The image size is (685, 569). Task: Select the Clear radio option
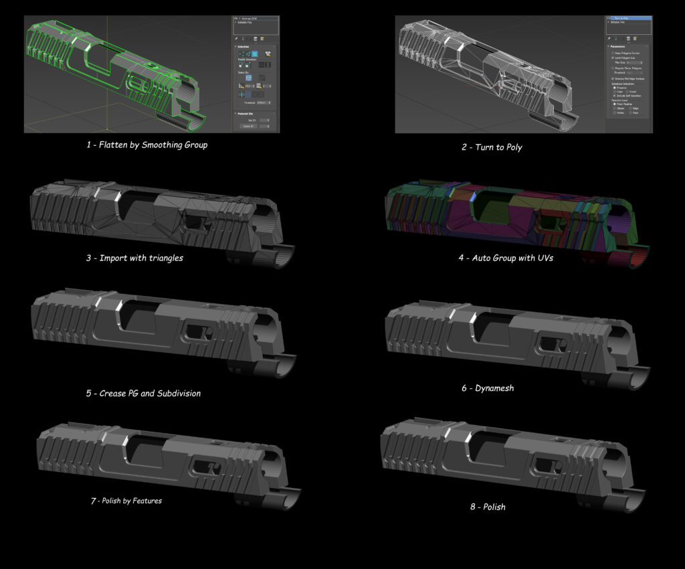pos(615,92)
